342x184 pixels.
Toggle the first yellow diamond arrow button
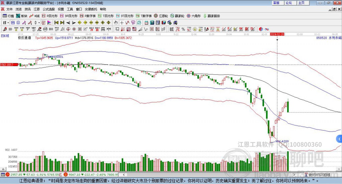click(79, 23)
